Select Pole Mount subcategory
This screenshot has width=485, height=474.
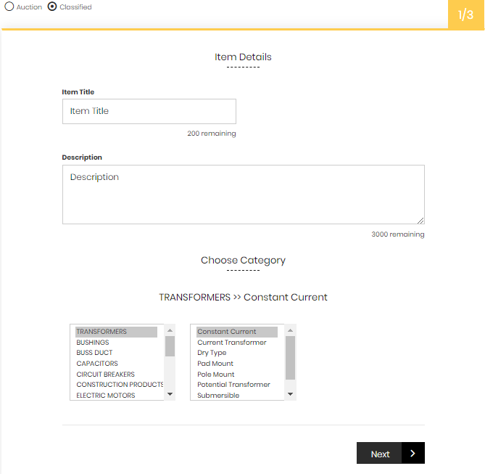click(237, 375)
